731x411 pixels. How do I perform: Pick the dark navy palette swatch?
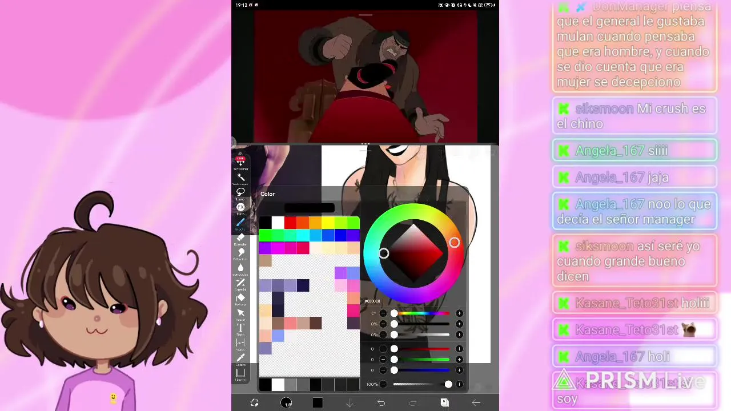click(303, 285)
